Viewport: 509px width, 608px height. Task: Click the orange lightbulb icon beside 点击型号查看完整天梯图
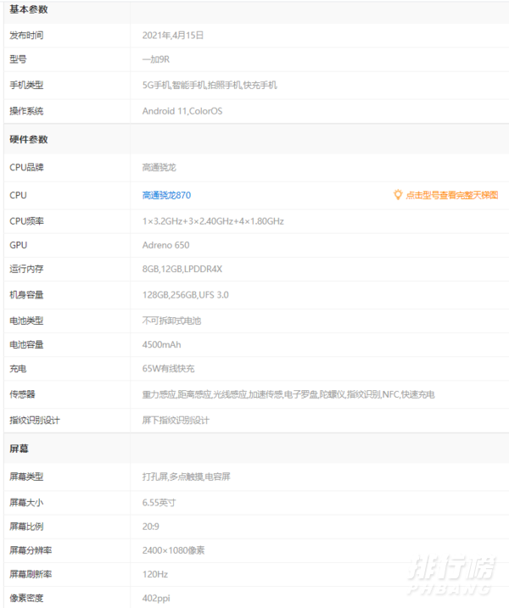(398, 195)
